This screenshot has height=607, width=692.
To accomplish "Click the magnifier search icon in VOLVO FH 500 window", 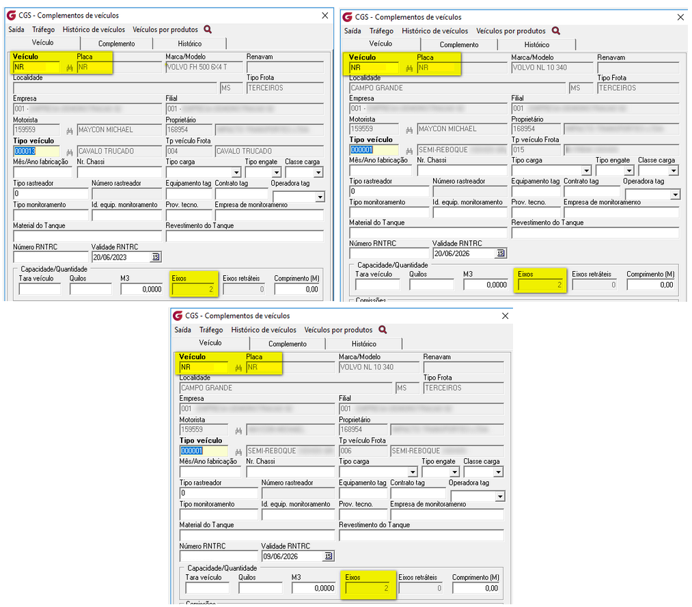I will [x=208, y=29].
